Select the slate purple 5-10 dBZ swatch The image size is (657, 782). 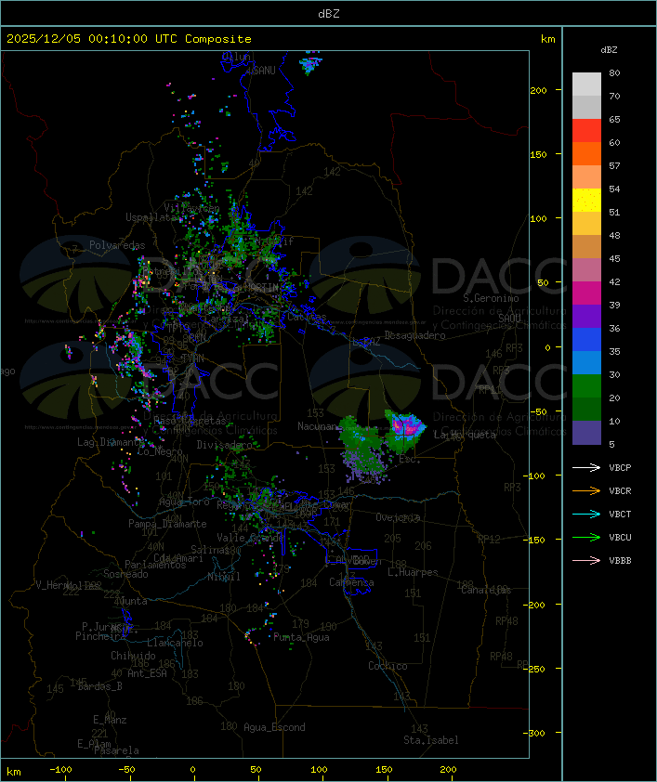click(x=586, y=433)
